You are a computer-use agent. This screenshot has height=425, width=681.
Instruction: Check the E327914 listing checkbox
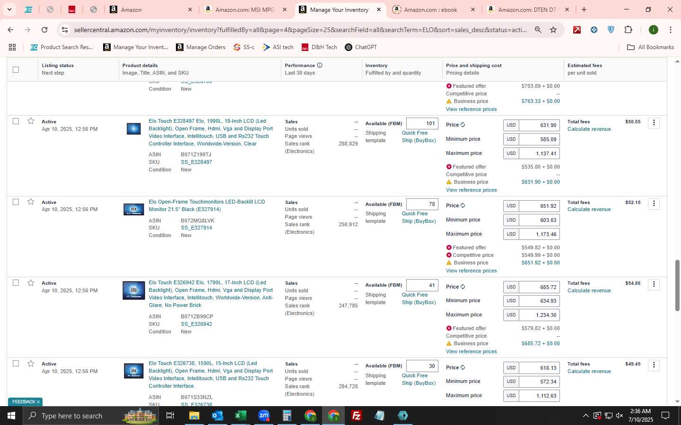[16, 202]
